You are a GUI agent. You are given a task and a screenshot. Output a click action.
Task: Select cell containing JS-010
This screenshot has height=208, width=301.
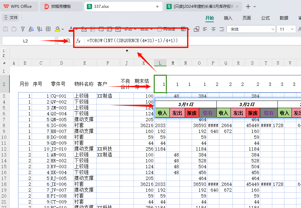point(61,149)
